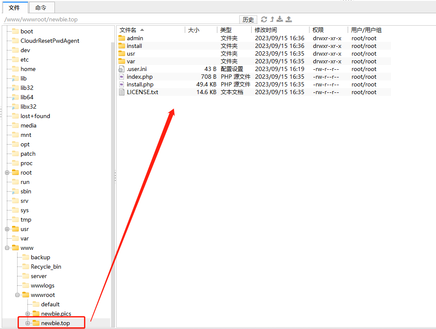The image size is (436, 329).
Task: Click the upload icon in toolbar
Action: click(289, 19)
